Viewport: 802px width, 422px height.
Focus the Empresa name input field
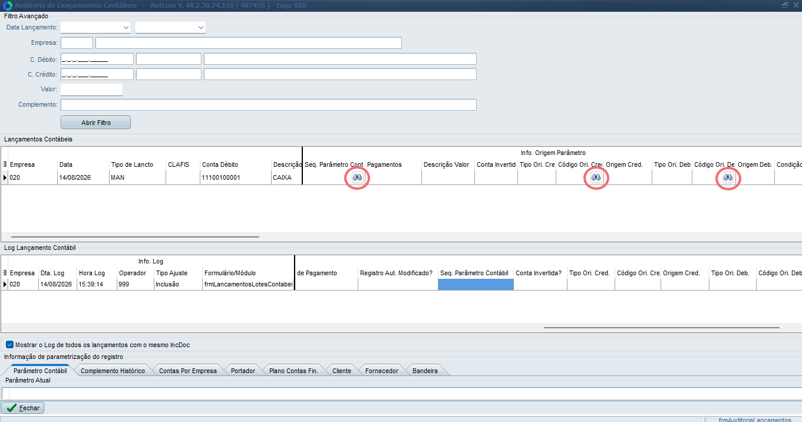coord(249,43)
